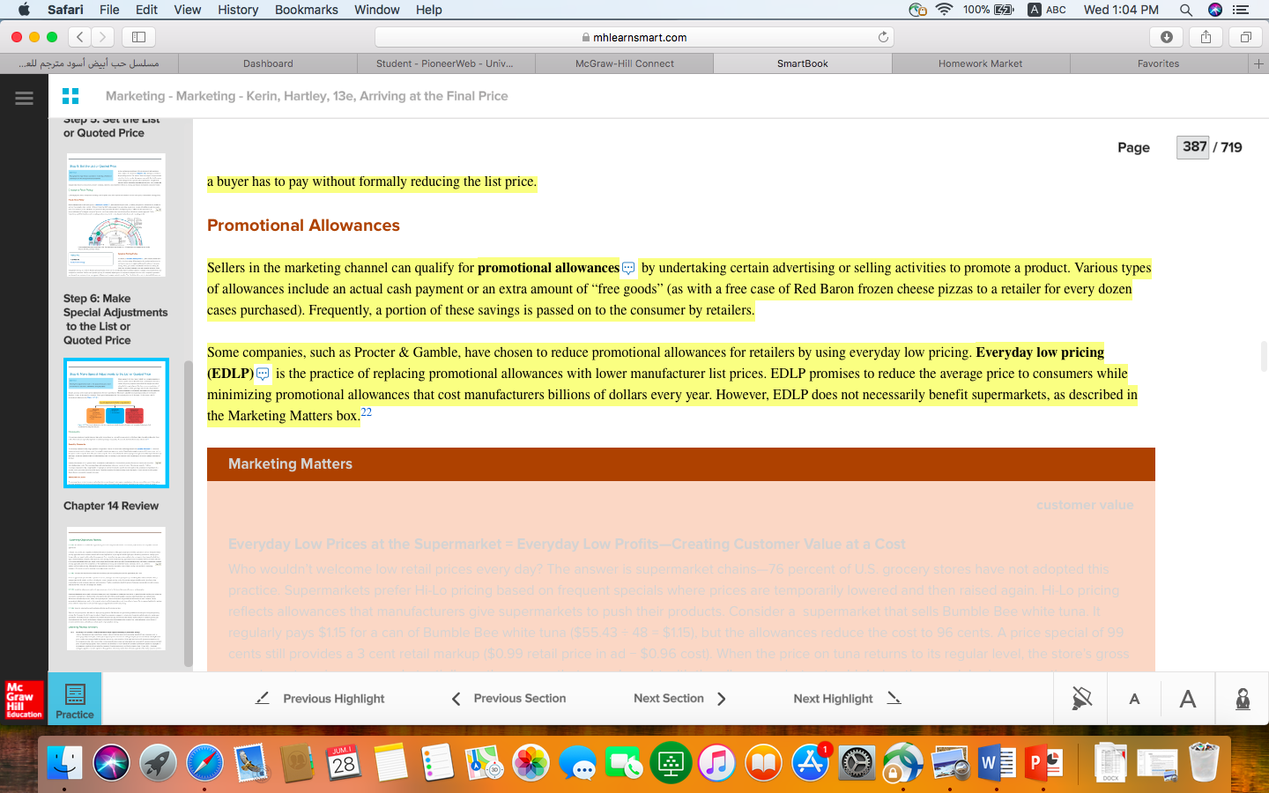Show all tabs overview
The image size is (1269, 793).
point(1245,37)
